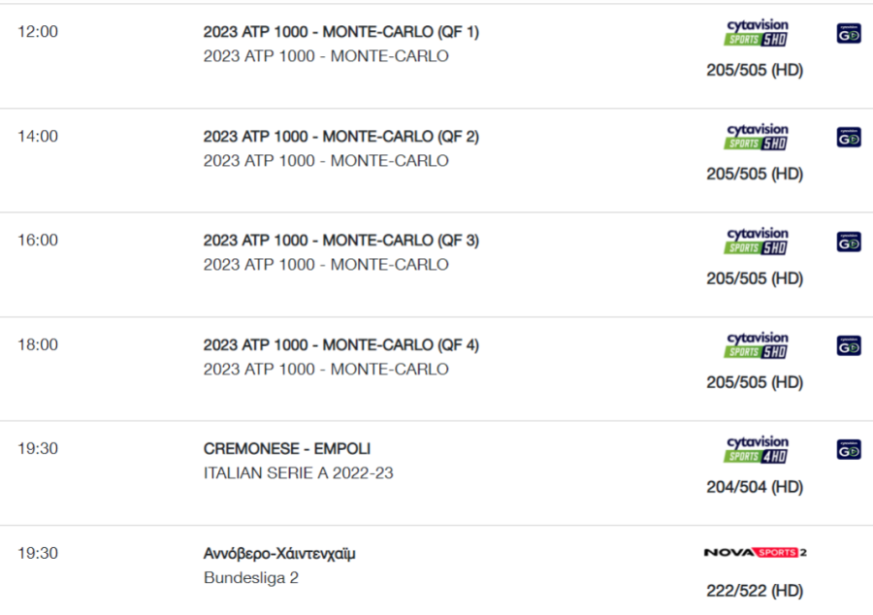Click Cytavision Sports 5 HD logo at 12:00
Image resolution: width=873 pixels, height=615 pixels.
pyautogui.click(x=757, y=32)
